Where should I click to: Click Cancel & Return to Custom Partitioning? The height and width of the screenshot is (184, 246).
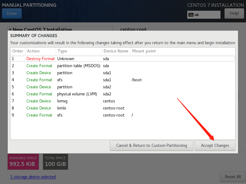152,146
